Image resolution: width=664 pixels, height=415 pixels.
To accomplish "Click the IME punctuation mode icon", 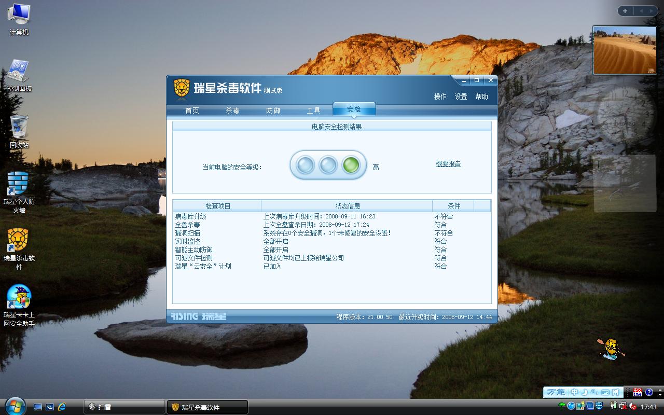I will pos(593,392).
